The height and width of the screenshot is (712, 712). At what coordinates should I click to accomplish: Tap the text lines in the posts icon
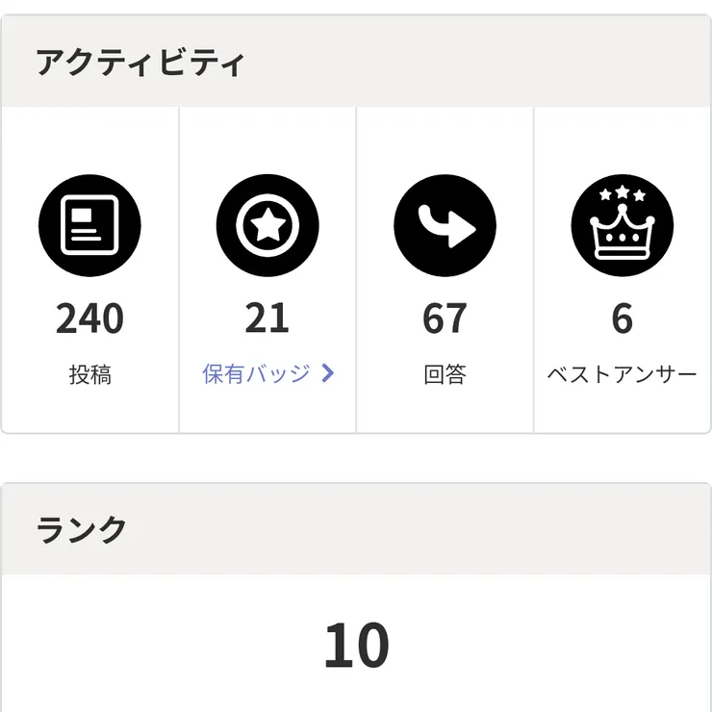click(87, 231)
